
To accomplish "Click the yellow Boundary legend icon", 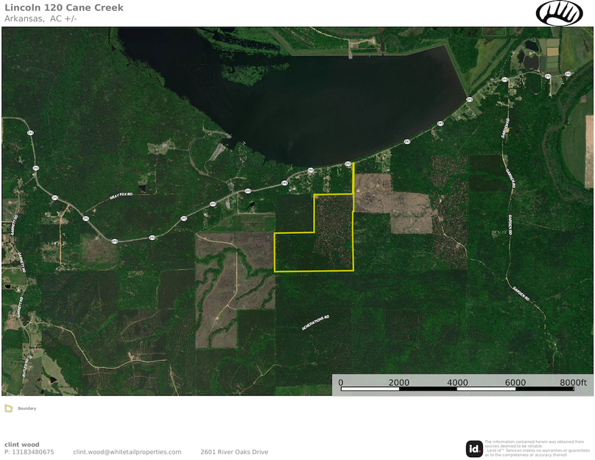I will click(8, 408).
